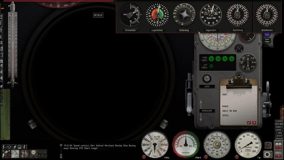This screenshot has width=284, height=160.
Task: Click the three-digit counter above periscope
Action: [98, 15]
